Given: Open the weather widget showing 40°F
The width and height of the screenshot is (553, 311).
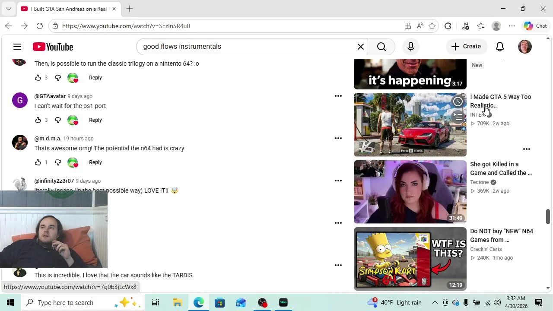Looking at the screenshot, I should point(394,302).
